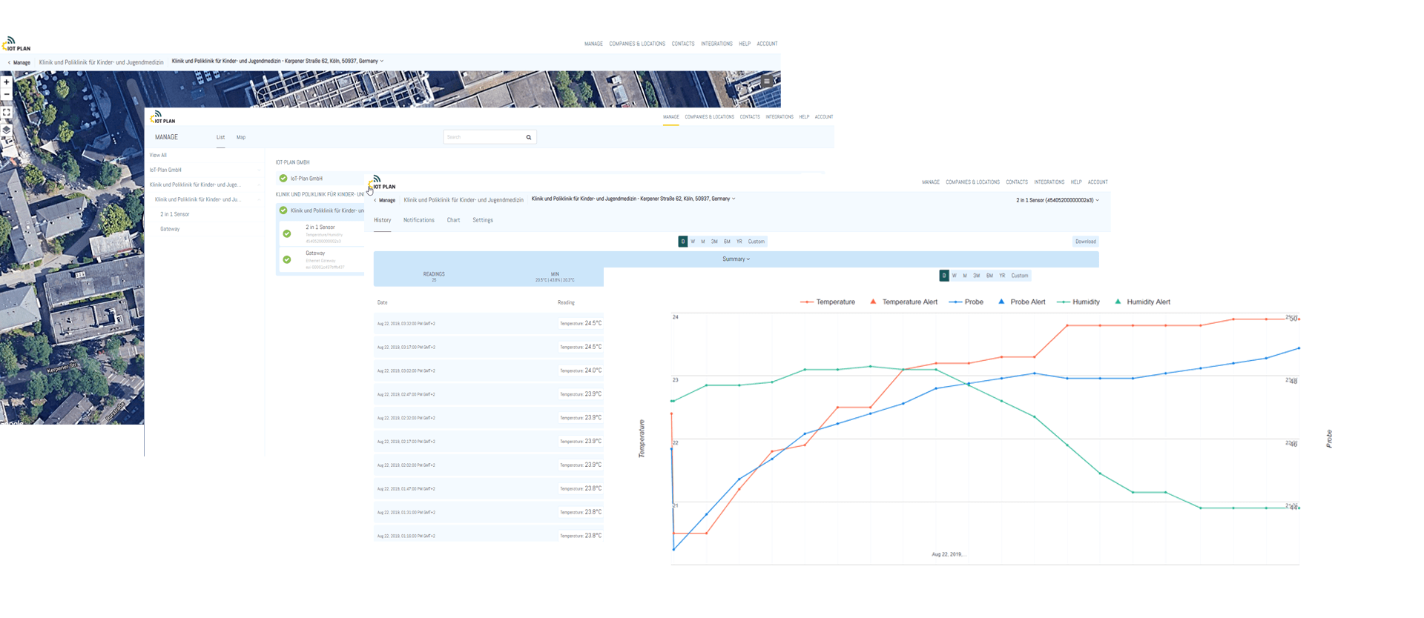Open Account in History window nav
The width and height of the screenshot is (1424, 618).
(x=1098, y=182)
